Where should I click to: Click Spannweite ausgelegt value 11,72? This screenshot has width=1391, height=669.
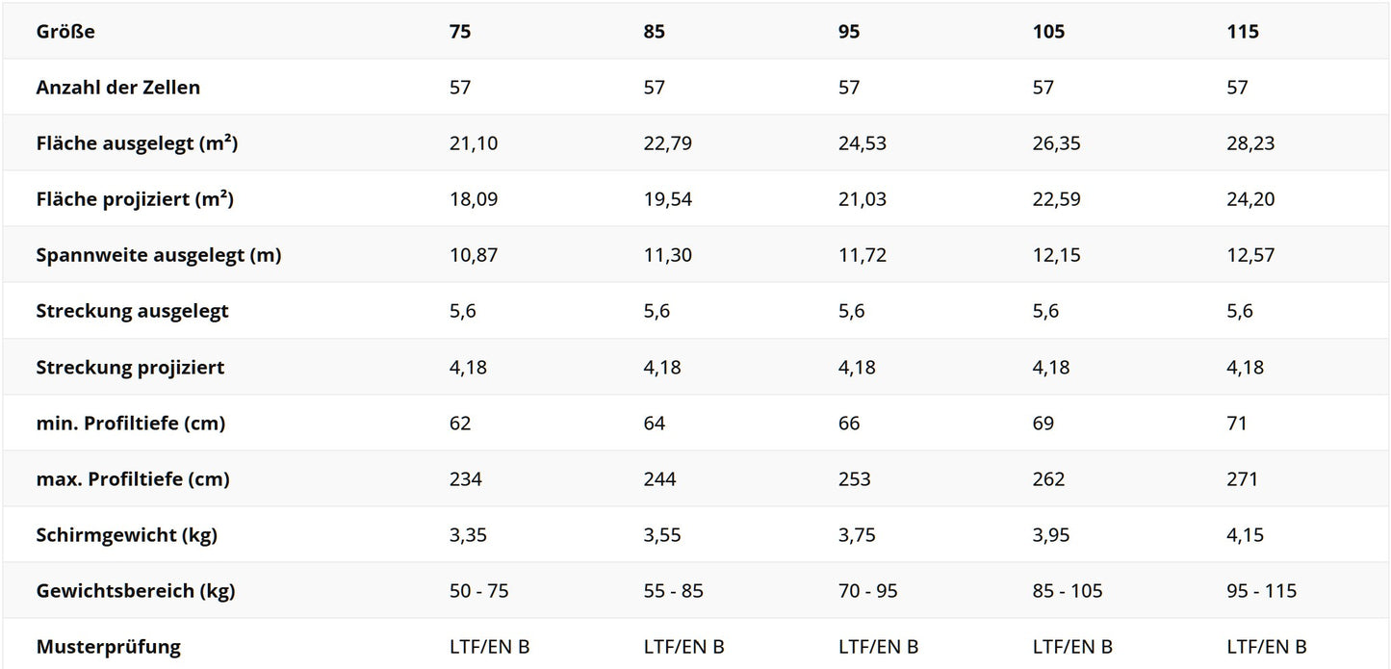(x=863, y=255)
